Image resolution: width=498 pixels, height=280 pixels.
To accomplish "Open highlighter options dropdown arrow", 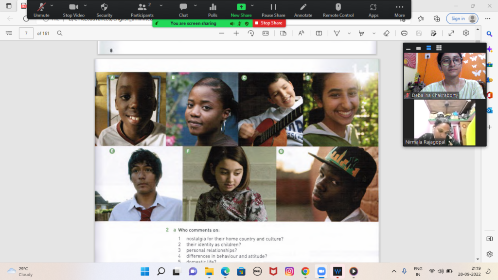I will pos(374,33).
